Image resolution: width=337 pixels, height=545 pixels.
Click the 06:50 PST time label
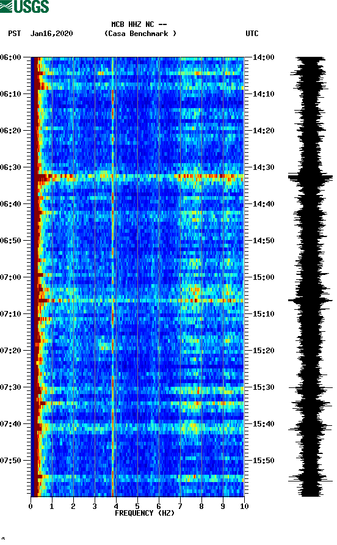coord(10,241)
